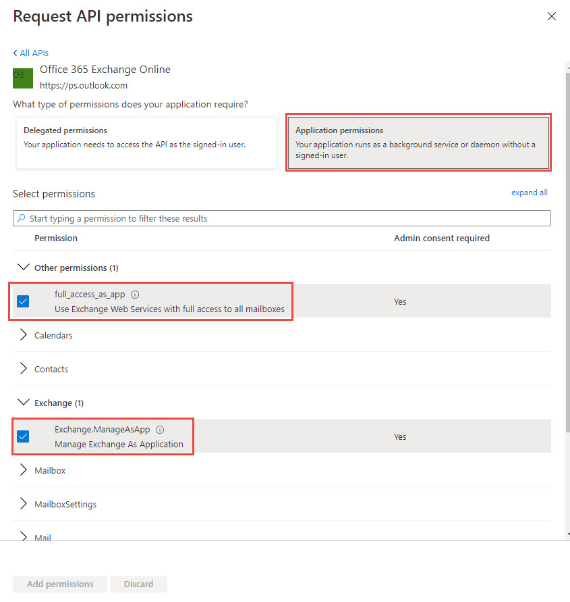The image size is (570, 602).
Task: Click the Office 365 Exchange Online logo icon
Action: coord(23,78)
